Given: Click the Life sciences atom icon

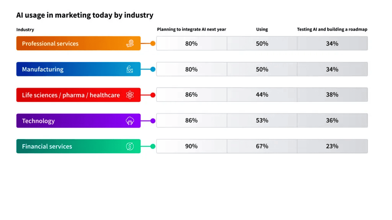Looking at the screenshot, I should click(x=130, y=95).
